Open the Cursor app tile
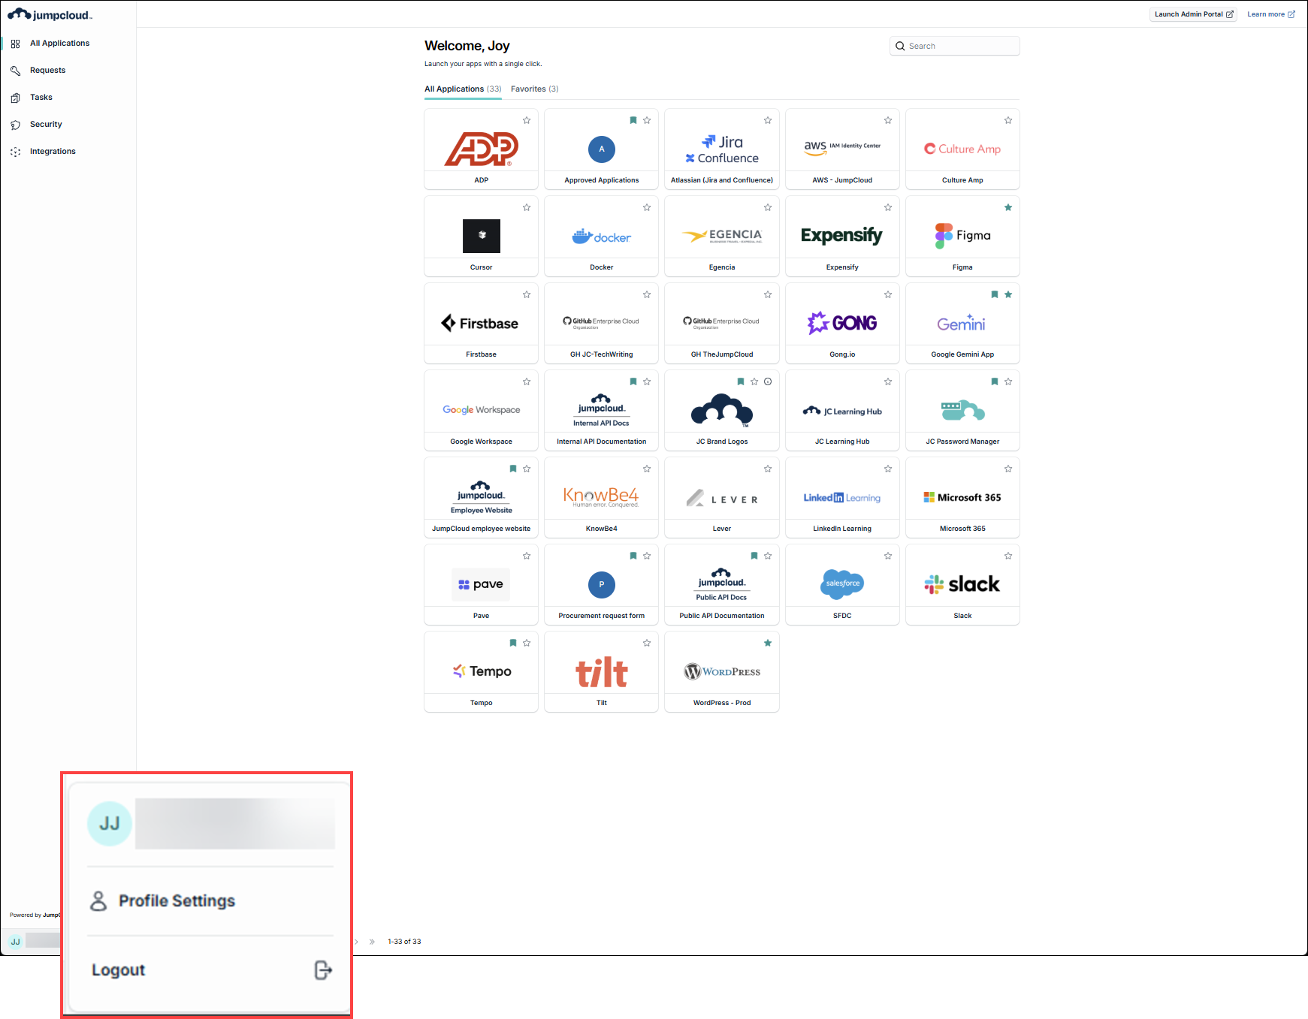The width and height of the screenshot is (1308, 1019). coord(482,237)
